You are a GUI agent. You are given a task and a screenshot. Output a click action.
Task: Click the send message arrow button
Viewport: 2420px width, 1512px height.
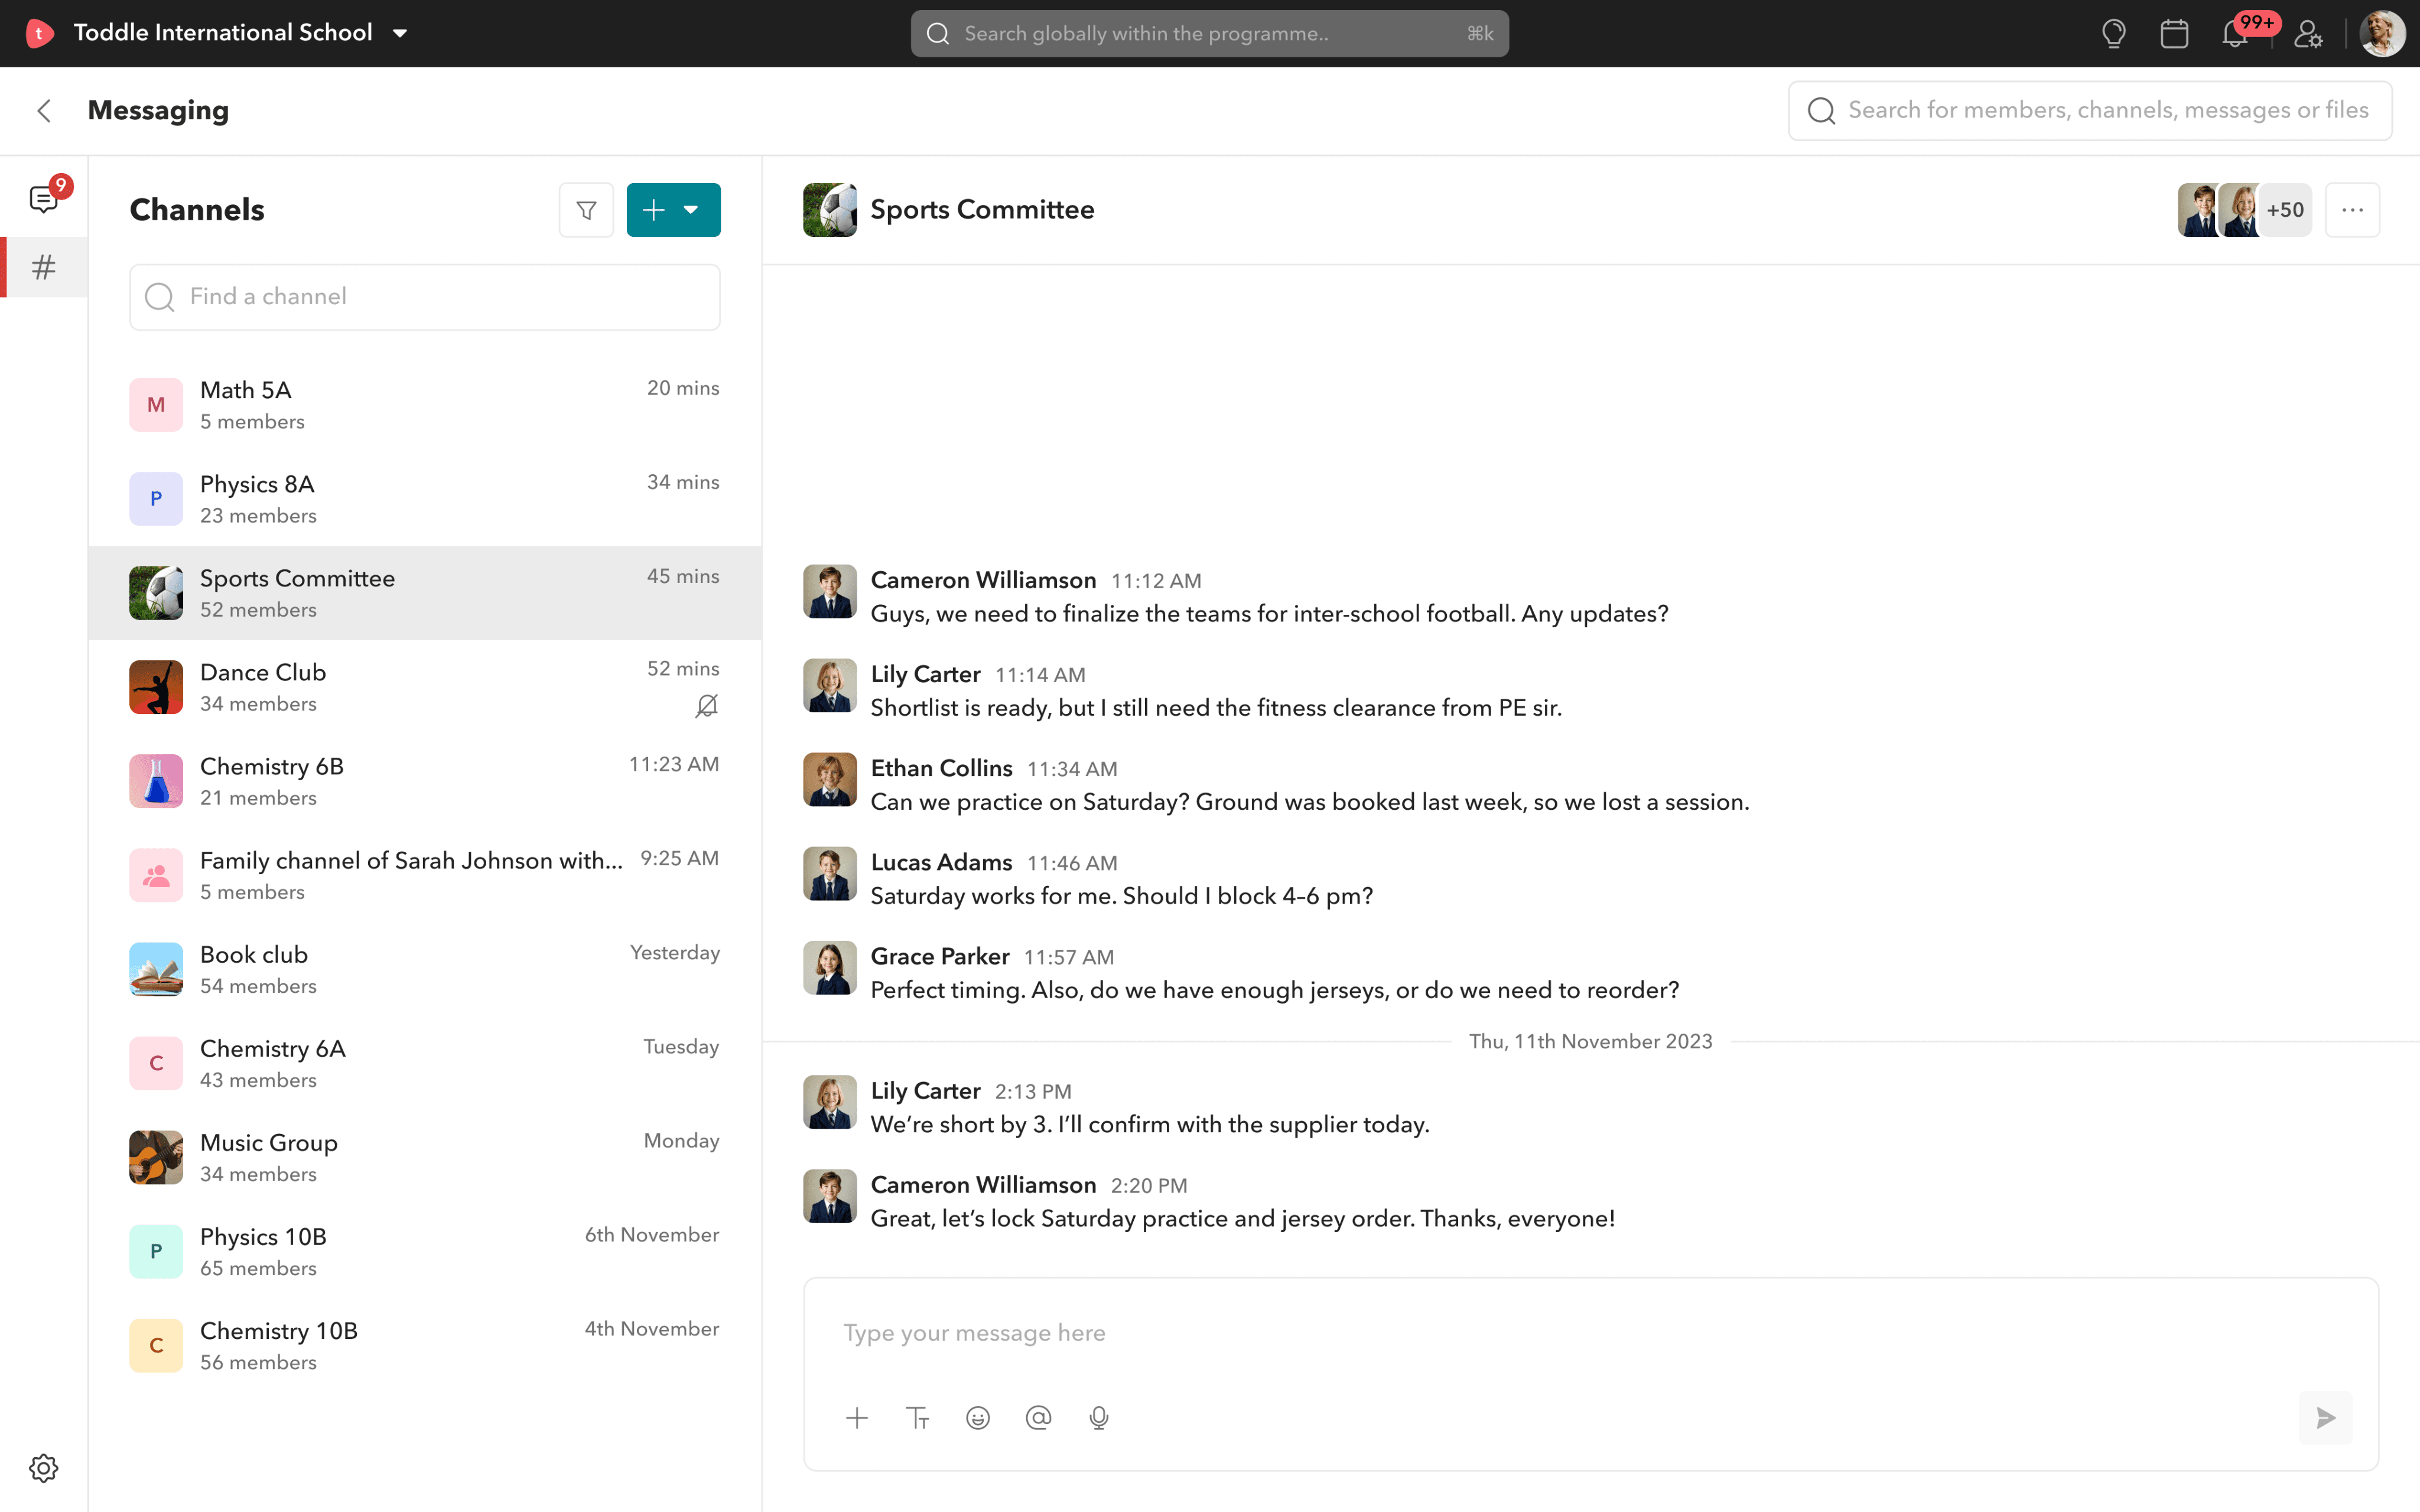(x=2325, y=1418)
